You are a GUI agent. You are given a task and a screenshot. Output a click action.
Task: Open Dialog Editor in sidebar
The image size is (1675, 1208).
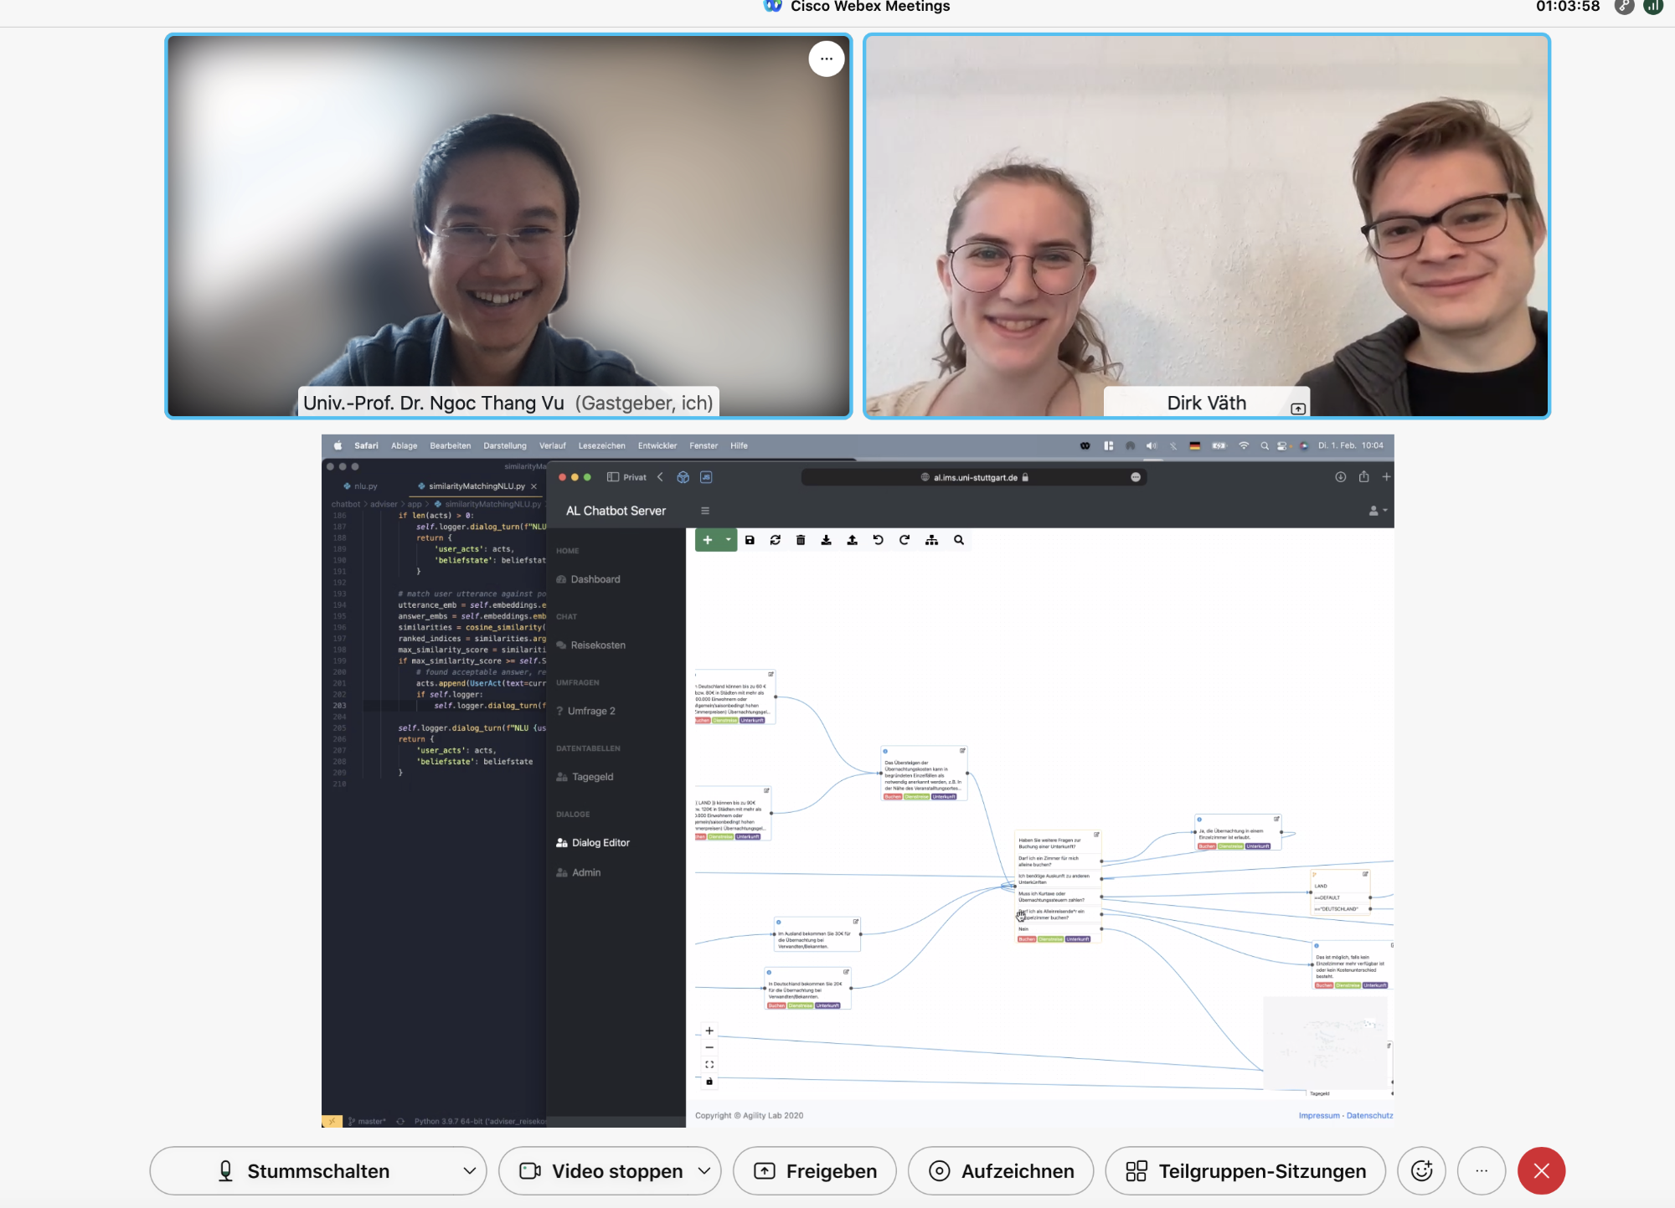tap(593, 843)
